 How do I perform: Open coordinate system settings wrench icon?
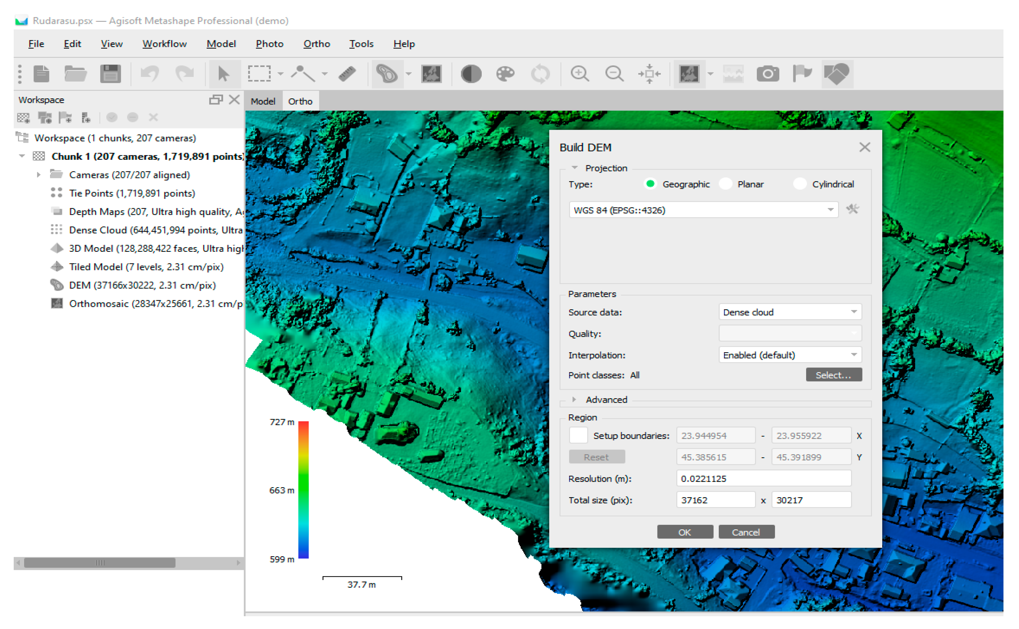point(852,209)
